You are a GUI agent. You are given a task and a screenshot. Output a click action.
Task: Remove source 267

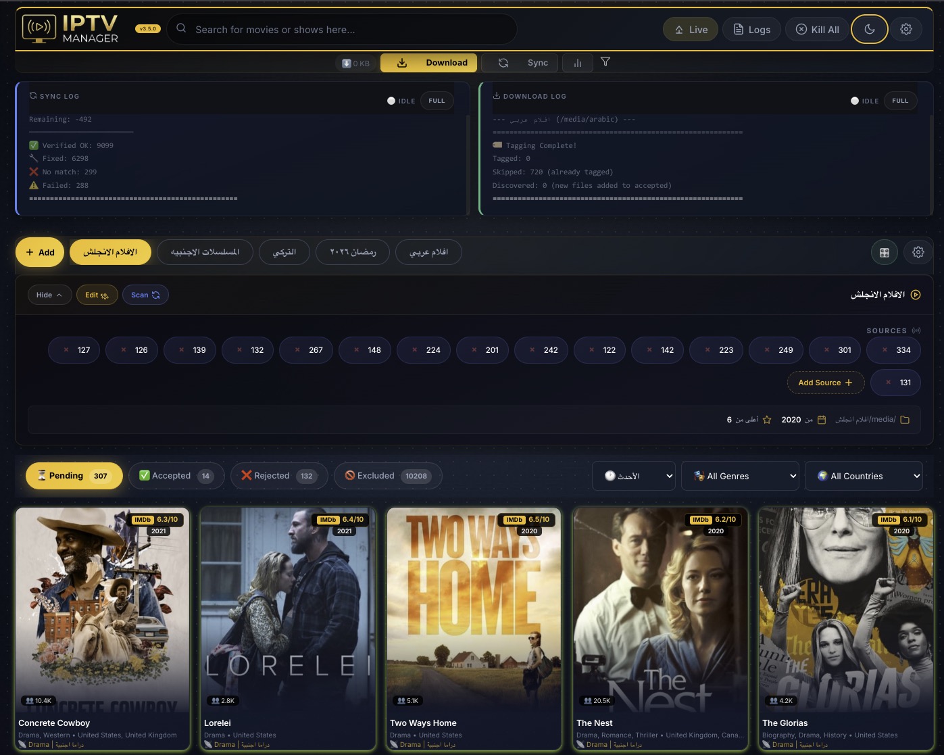pos(297,350)
